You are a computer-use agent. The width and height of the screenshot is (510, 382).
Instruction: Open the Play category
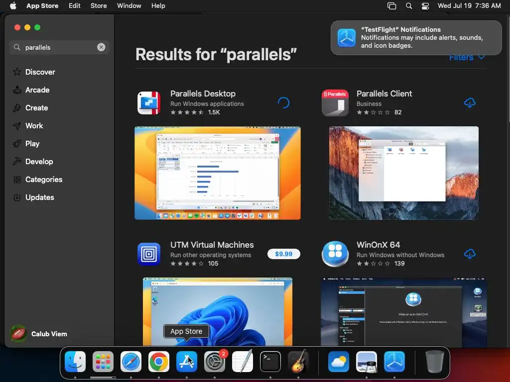point(26,143)
